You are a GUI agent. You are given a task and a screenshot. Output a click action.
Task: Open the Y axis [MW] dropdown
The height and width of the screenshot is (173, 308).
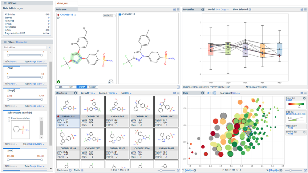click(189, 171)
